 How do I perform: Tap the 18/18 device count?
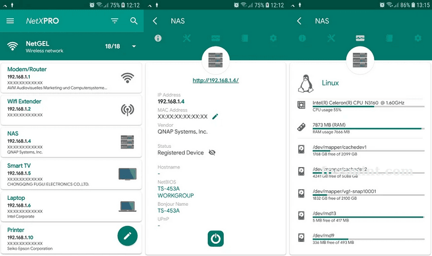[x=112, y=46]
